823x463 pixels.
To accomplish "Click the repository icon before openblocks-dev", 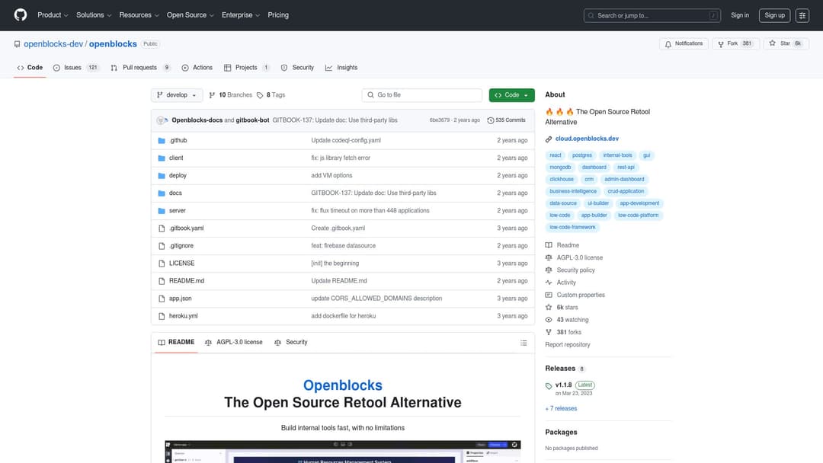I will pos(18,44).
